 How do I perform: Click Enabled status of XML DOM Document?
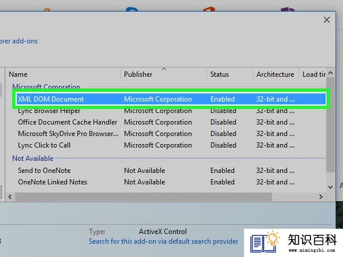coord(222,99)
